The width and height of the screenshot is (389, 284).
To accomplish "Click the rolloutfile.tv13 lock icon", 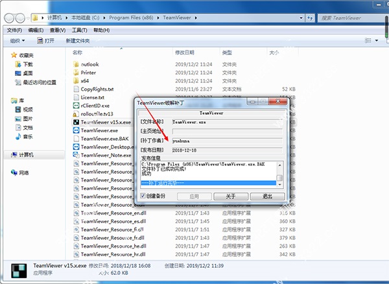I will (x=76, y=113).
